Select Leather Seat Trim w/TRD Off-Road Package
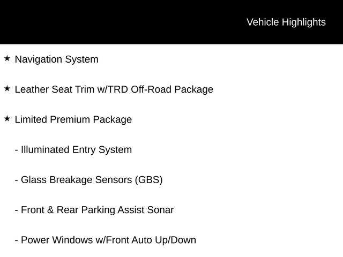The image size is (343, 257). click(114, 89)
